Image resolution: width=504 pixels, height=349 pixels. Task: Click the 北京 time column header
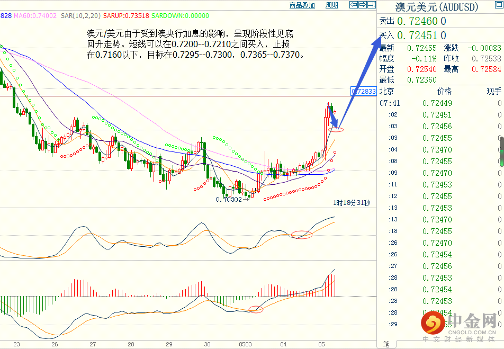pyautogui.click(x=386, y=91)
